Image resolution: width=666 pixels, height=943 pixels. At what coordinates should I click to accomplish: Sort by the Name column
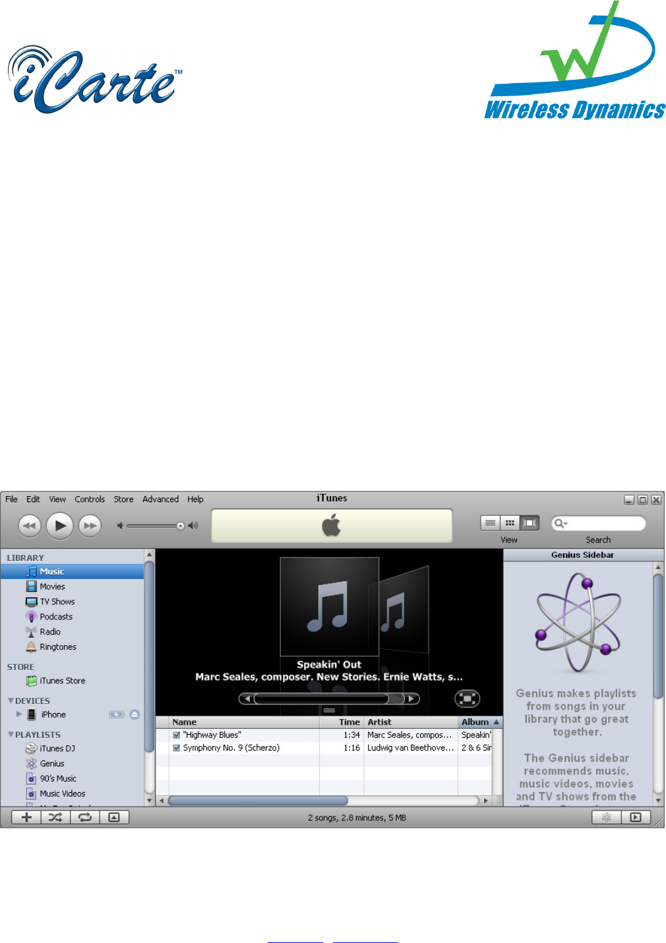(244, 722)
